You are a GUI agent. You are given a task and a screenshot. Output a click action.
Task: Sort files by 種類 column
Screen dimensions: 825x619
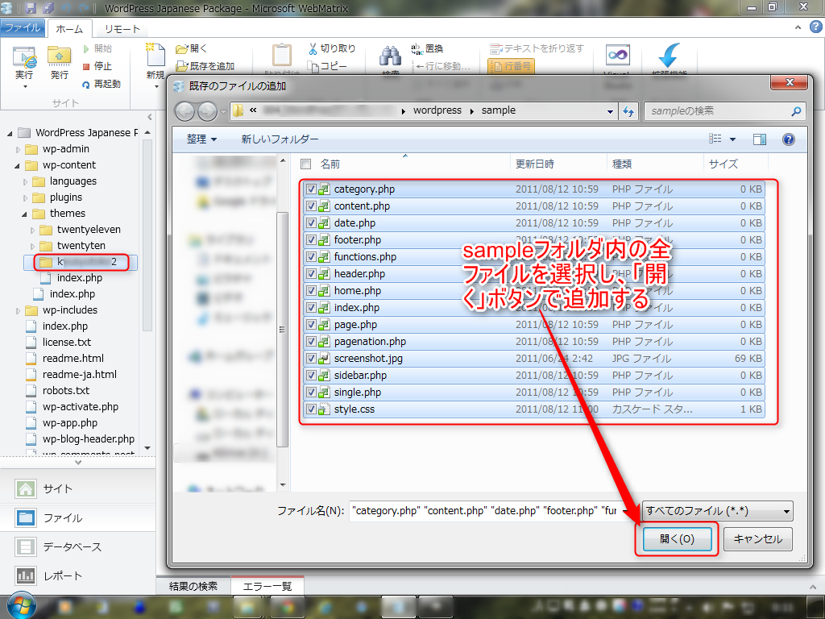click(x=656, y=164)
